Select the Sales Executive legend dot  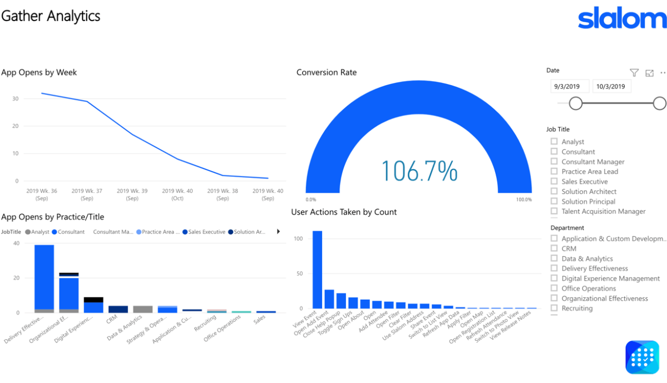click(185, 232)
